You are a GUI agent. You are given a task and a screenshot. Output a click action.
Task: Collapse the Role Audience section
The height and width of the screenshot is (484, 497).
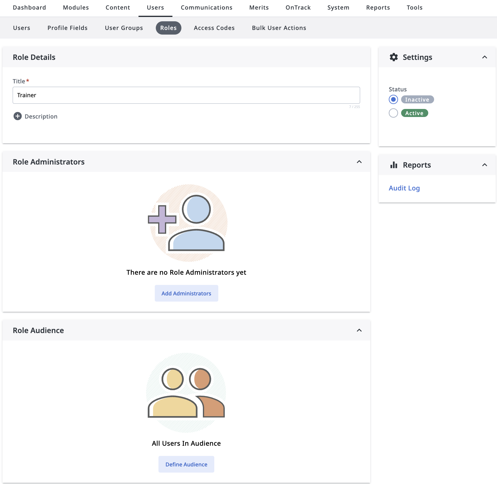(x=359, y=330)
